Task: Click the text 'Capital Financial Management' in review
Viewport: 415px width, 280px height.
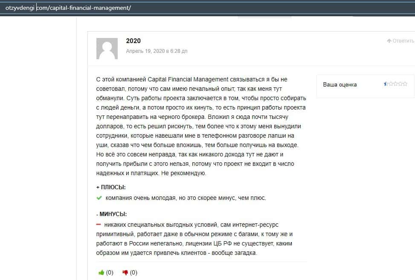Action: tap(188, 79)
